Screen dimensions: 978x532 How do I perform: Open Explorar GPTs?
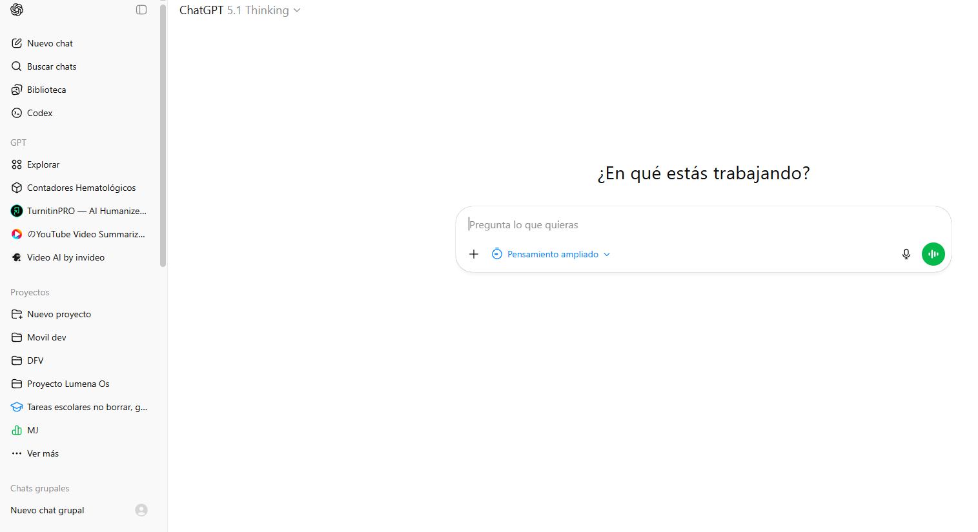43,164
